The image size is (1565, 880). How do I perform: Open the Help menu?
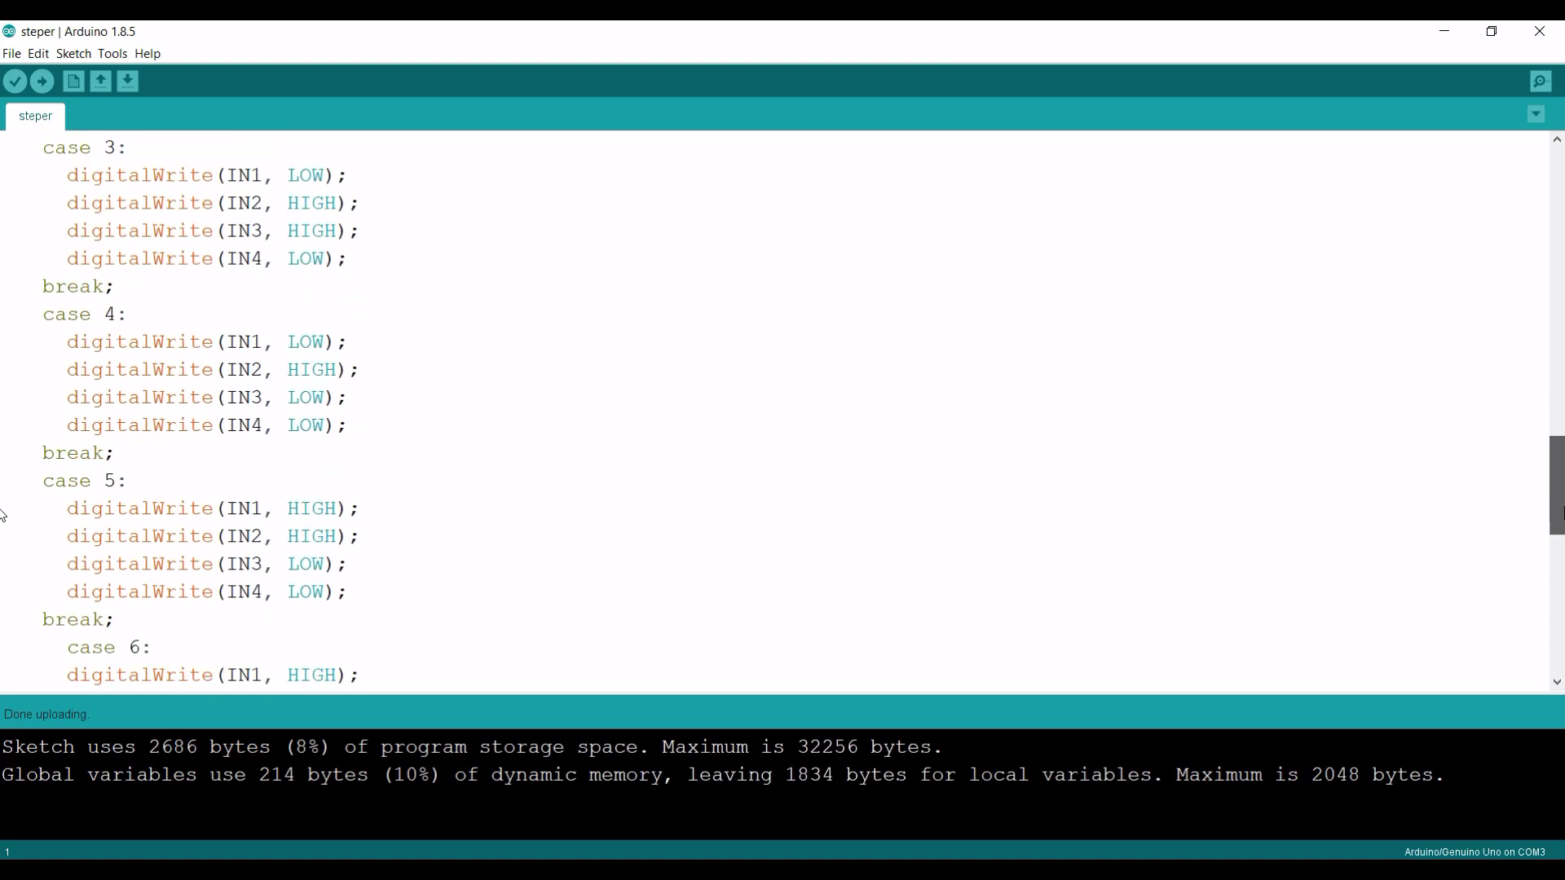click(x=148, y=54)
